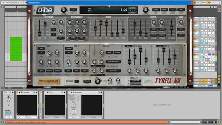
Task: Turn the Glideoffset knob in OSC MOD
Action: [61, 31]
